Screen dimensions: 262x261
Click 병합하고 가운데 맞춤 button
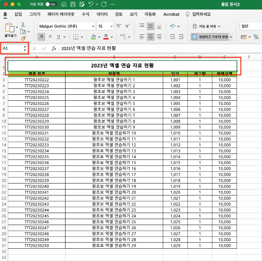coord(210,37)
